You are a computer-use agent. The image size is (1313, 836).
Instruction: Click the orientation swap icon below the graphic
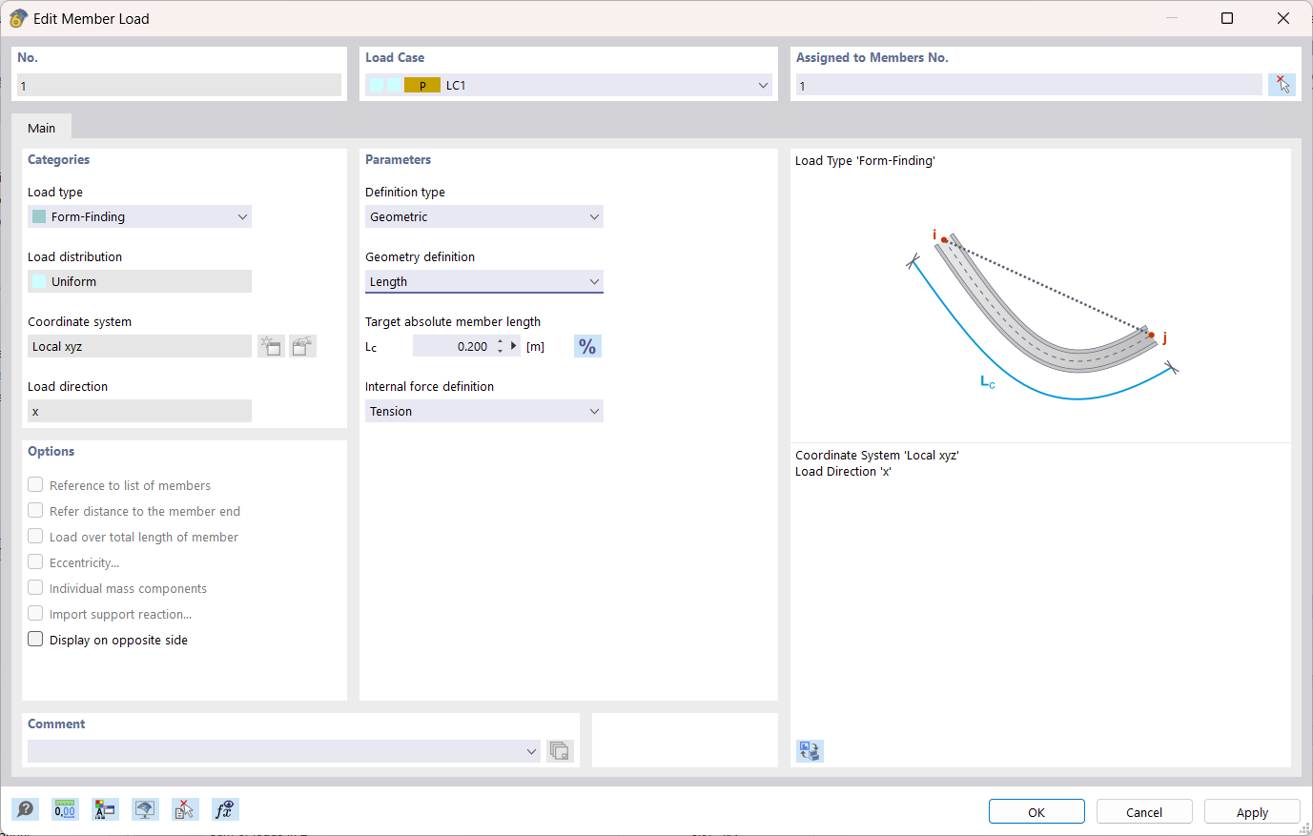point(809,751)
